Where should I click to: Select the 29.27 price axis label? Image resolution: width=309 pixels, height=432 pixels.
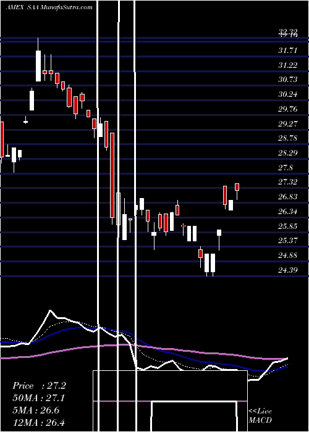[x=288, y=123]
